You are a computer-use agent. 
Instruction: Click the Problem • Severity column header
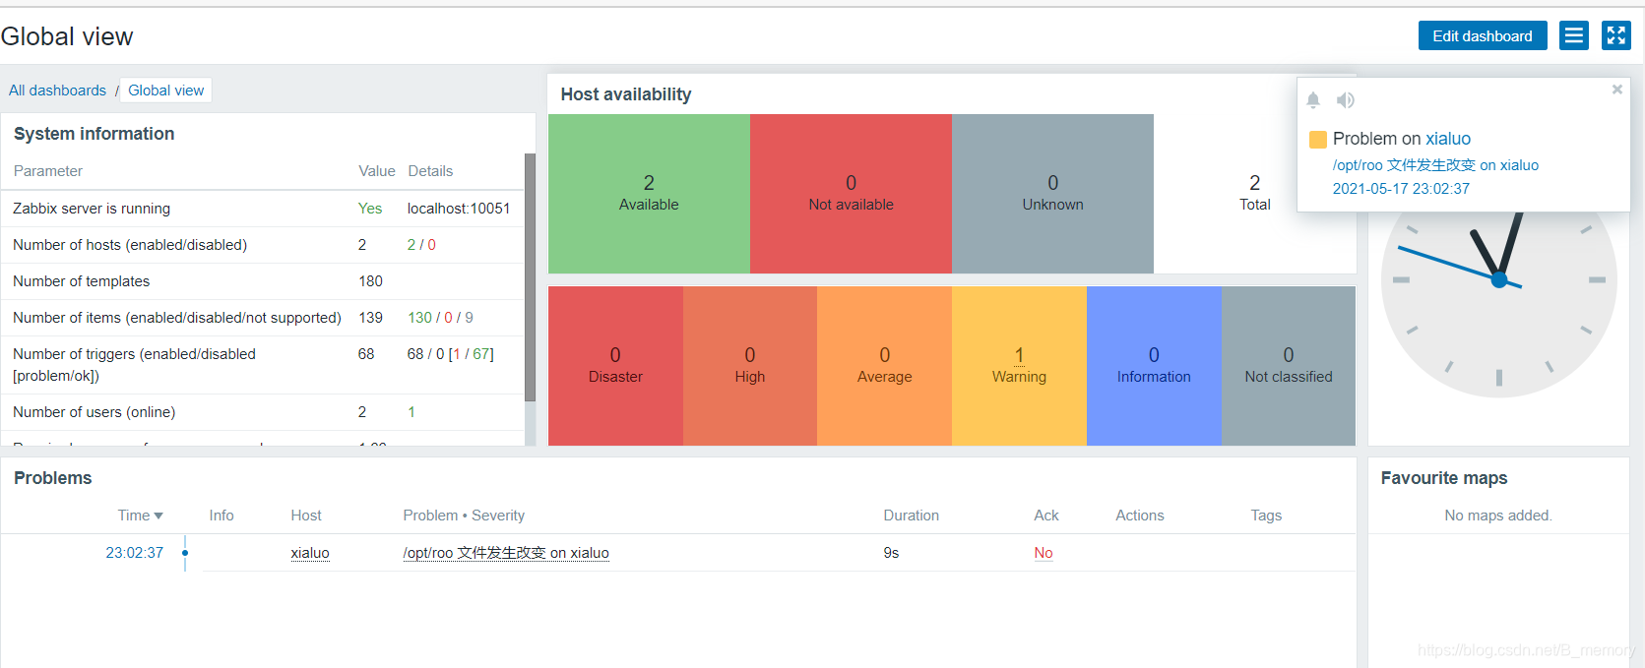464,516
